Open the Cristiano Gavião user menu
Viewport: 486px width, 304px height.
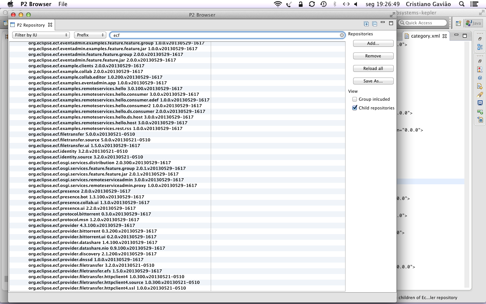point(428,4)
